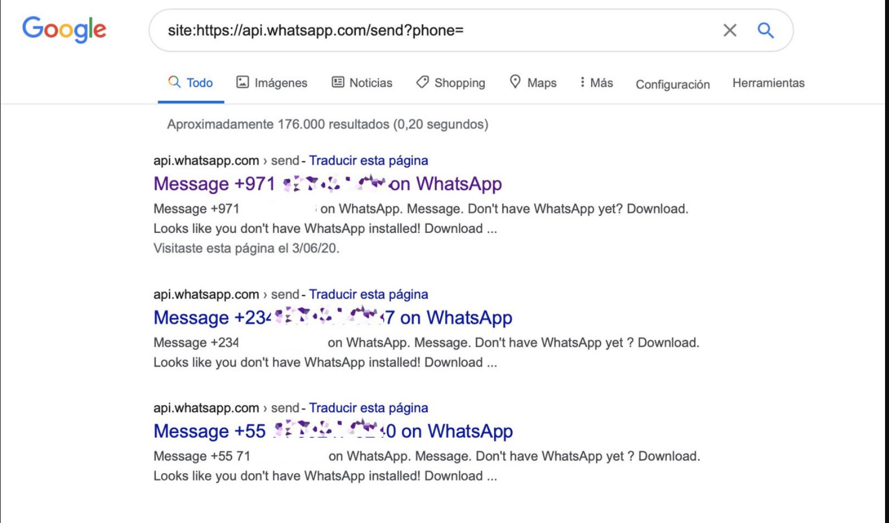The height and width of the screenshot is (523, 889).
Task: Click the snippet starting Message +234
Action: [427, 353]
